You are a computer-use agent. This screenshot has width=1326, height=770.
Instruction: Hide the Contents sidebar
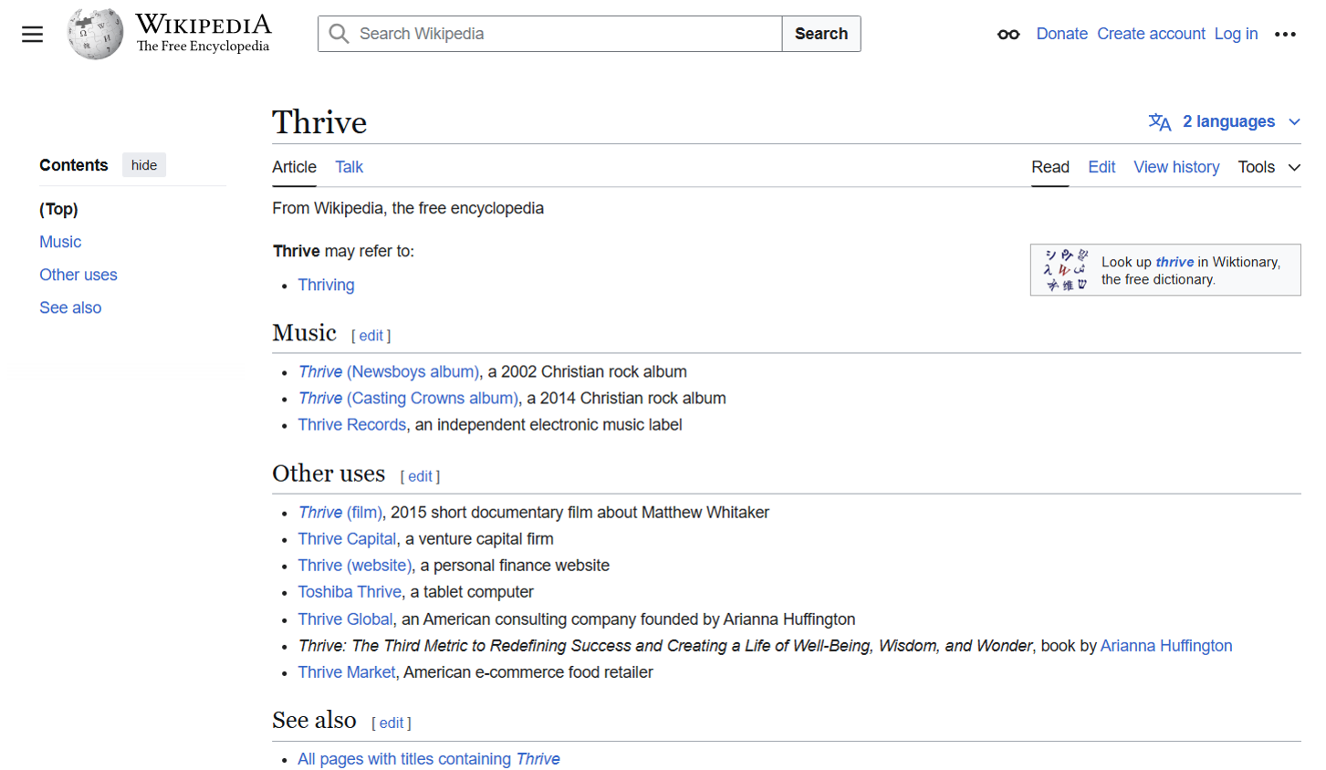pyautogui.click(x=144, y=165)
